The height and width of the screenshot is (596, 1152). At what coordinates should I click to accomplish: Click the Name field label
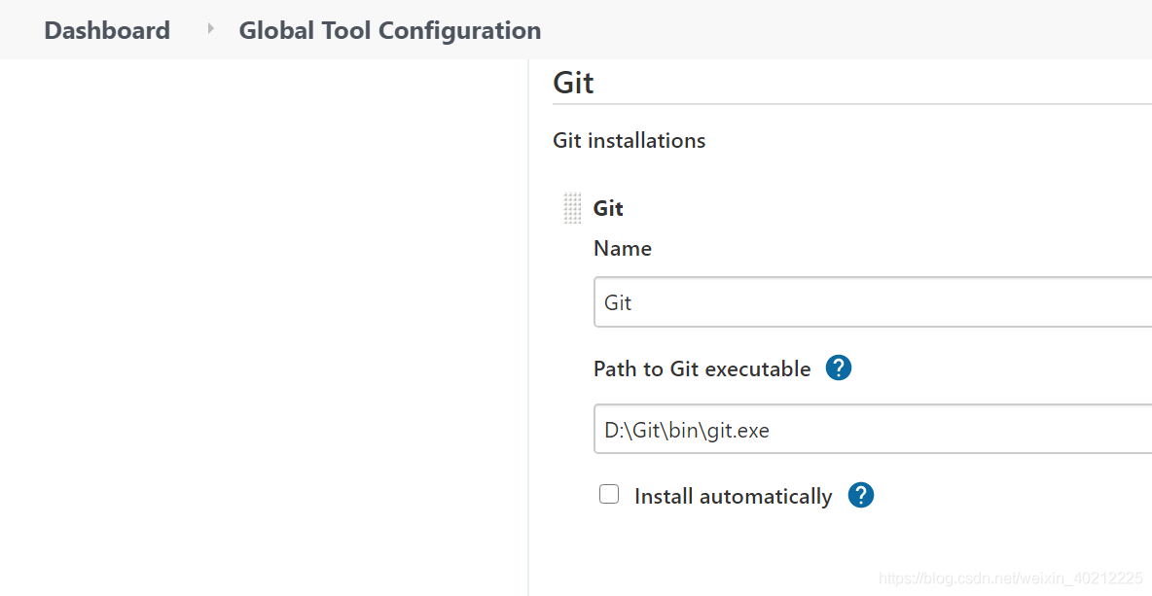[623, 249]
